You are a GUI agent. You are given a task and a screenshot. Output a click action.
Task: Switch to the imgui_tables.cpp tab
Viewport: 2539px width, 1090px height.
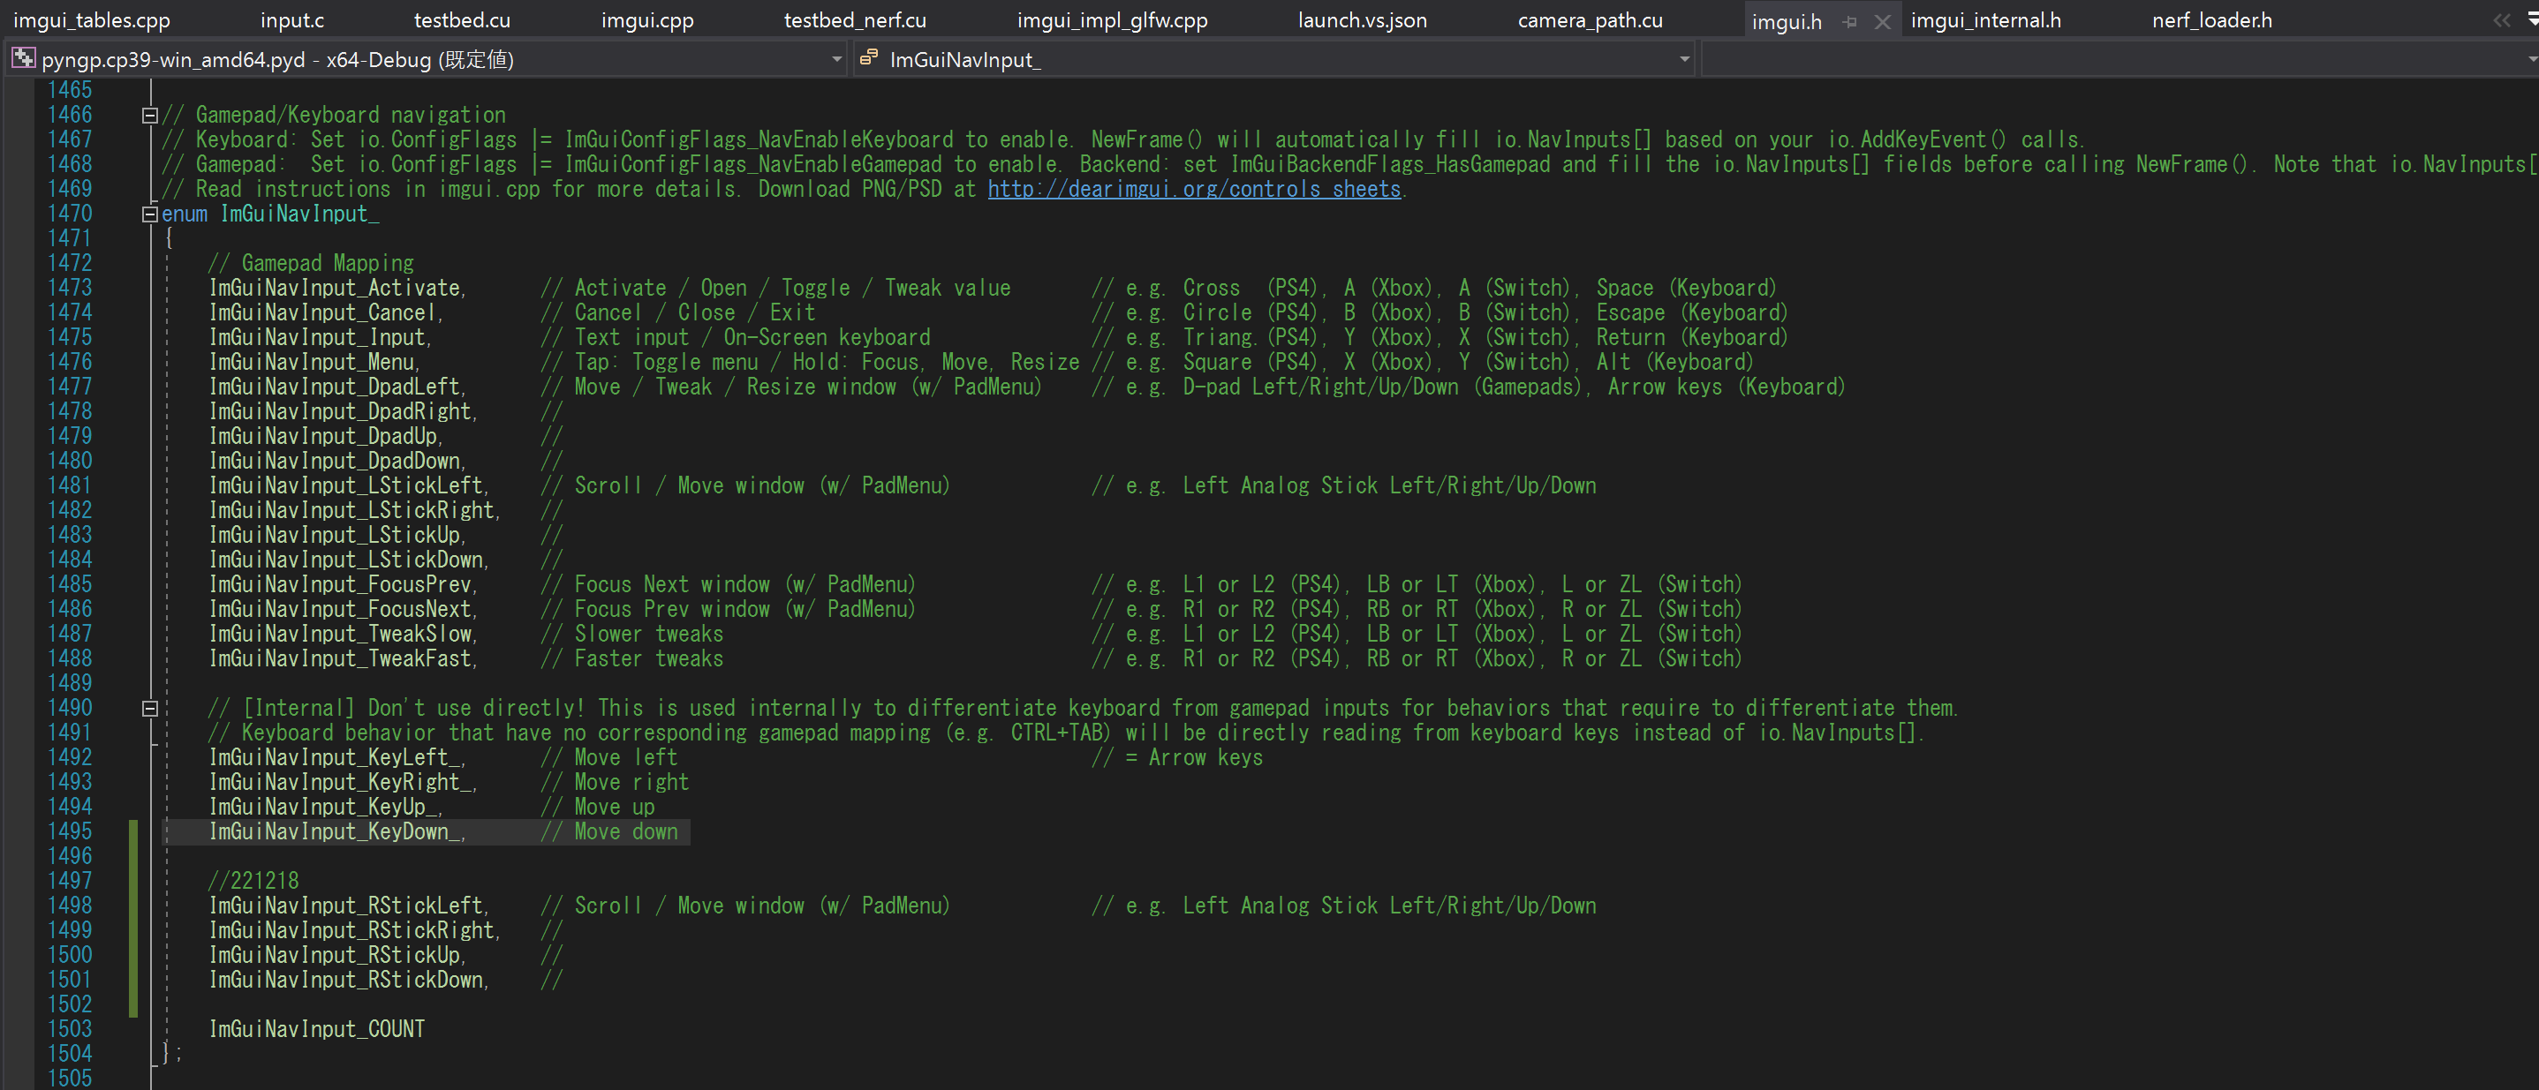coord(92,20)
